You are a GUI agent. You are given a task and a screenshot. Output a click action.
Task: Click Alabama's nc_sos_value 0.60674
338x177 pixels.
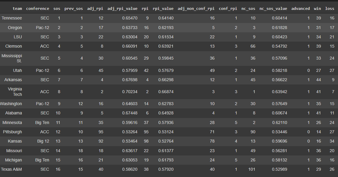(x=280, y=113)
